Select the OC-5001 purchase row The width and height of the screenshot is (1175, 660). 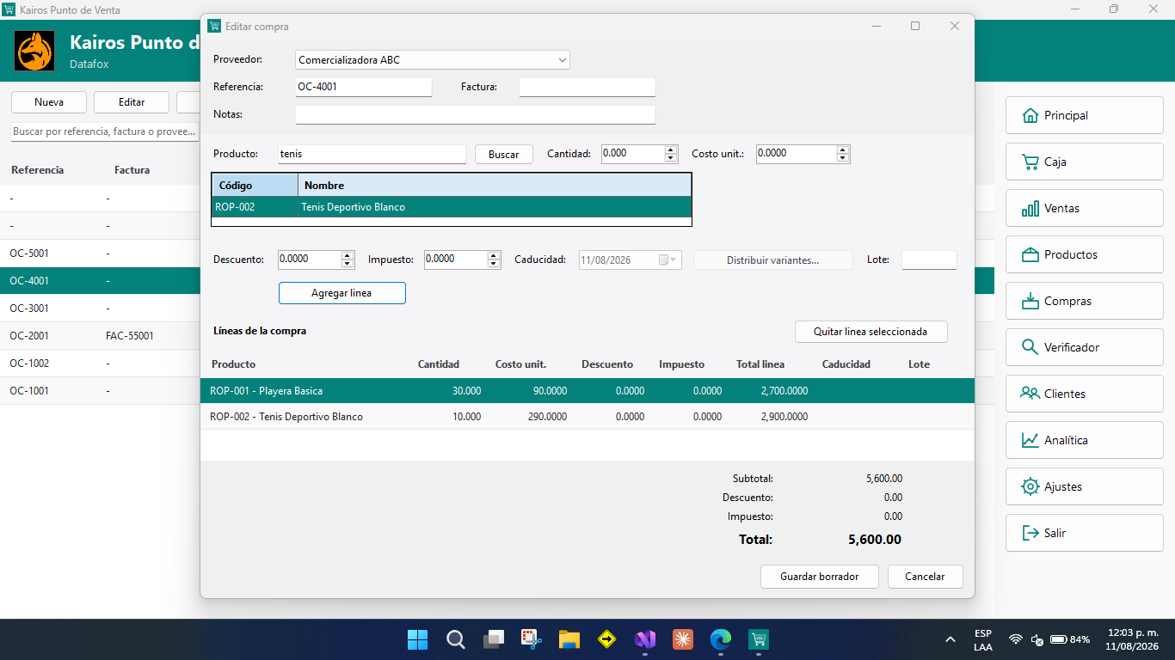100,254
